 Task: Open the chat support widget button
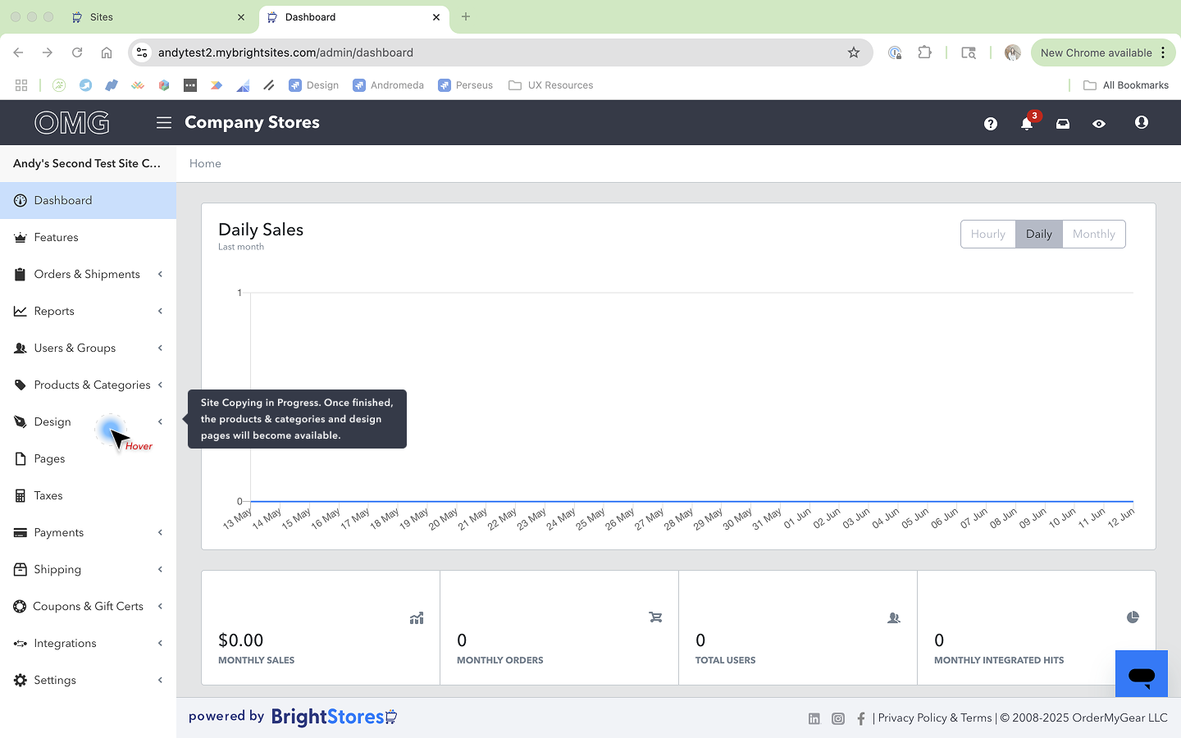coord(1141,674)
